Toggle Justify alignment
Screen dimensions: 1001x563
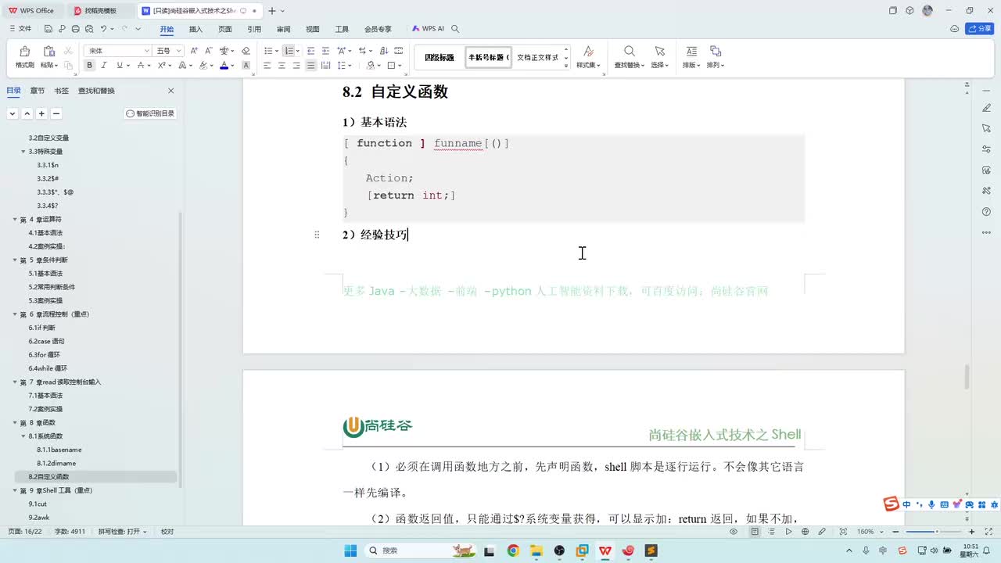point(311,66)
